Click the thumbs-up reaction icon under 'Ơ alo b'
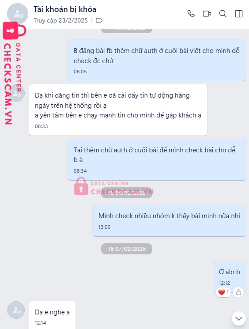Viewport: 249px width, 329px height. [x=238, y=292]
